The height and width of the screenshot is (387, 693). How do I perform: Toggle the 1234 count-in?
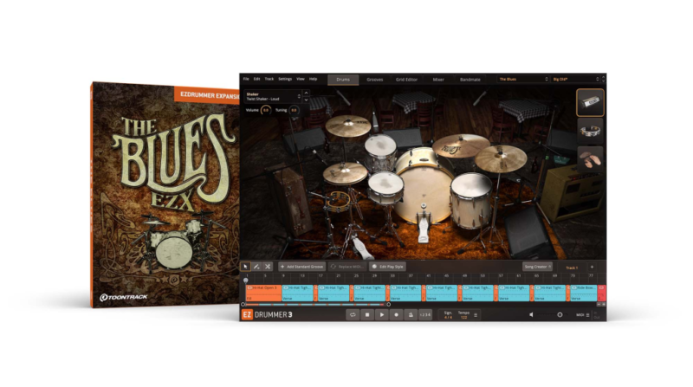click(x=424, y=315)
